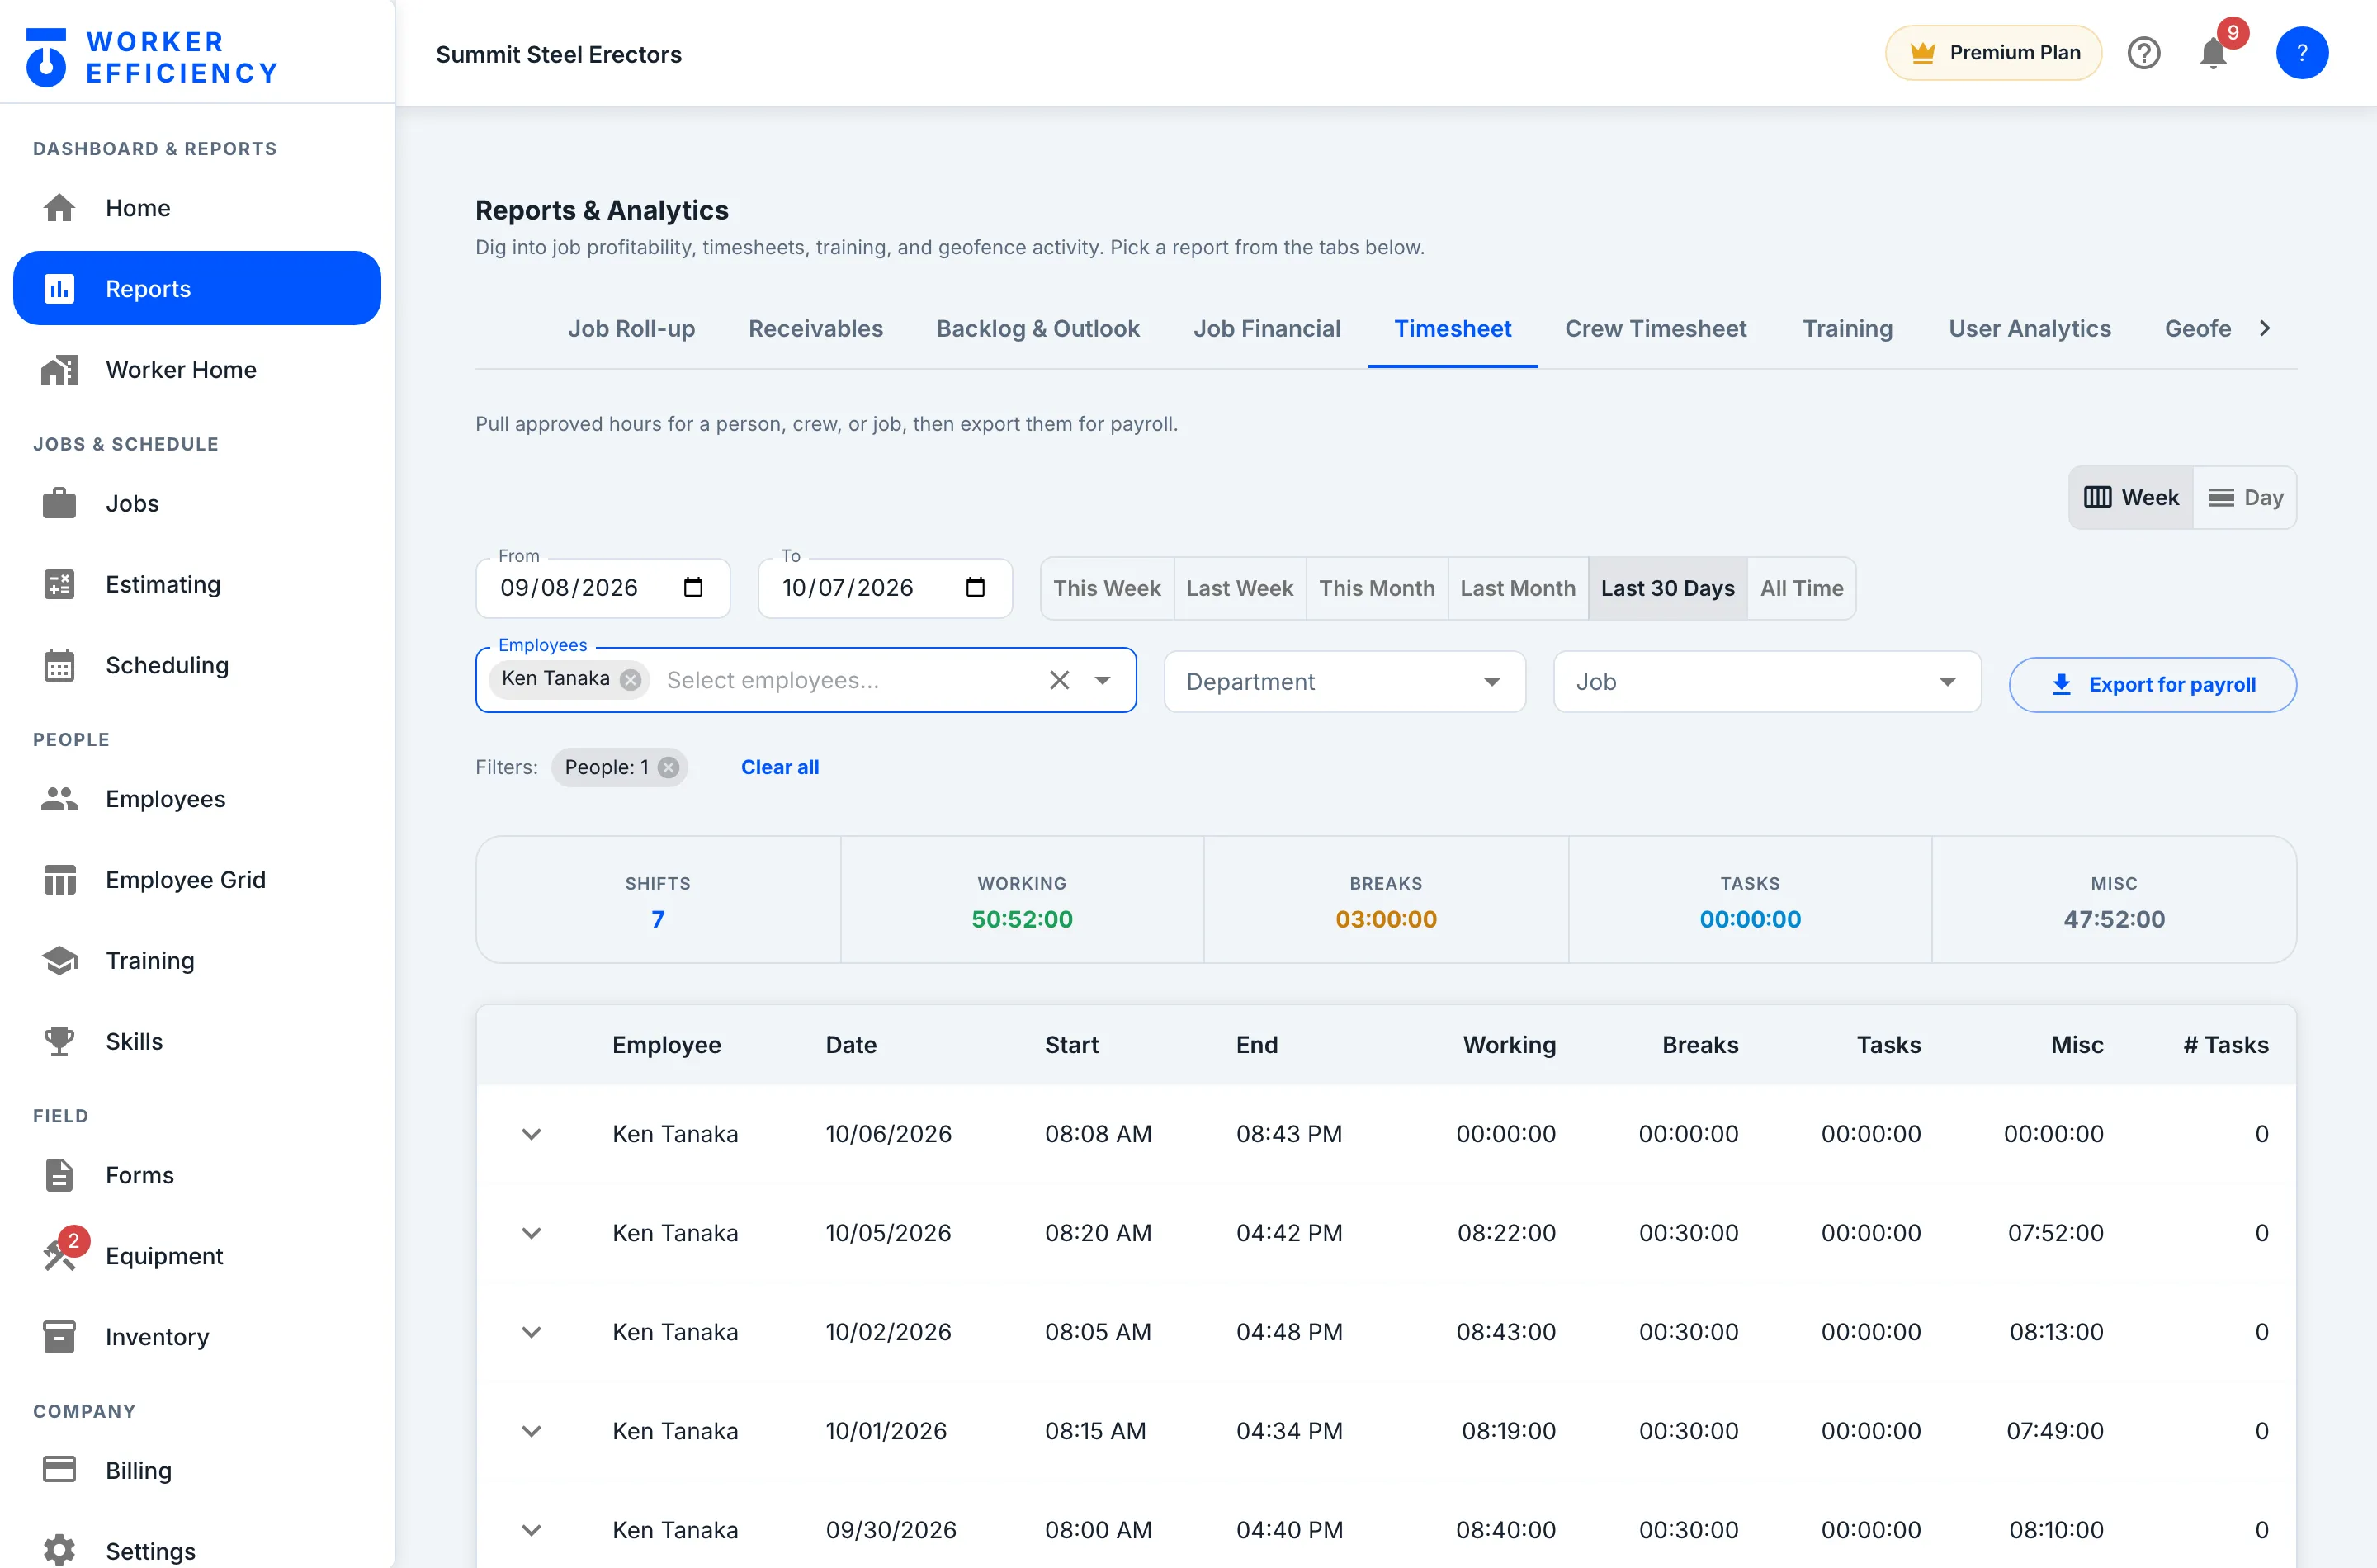This screenshot has height=1568, width=2377.
Task: Expand the 10/02/2026 shift row
Action: (531, 1332)
